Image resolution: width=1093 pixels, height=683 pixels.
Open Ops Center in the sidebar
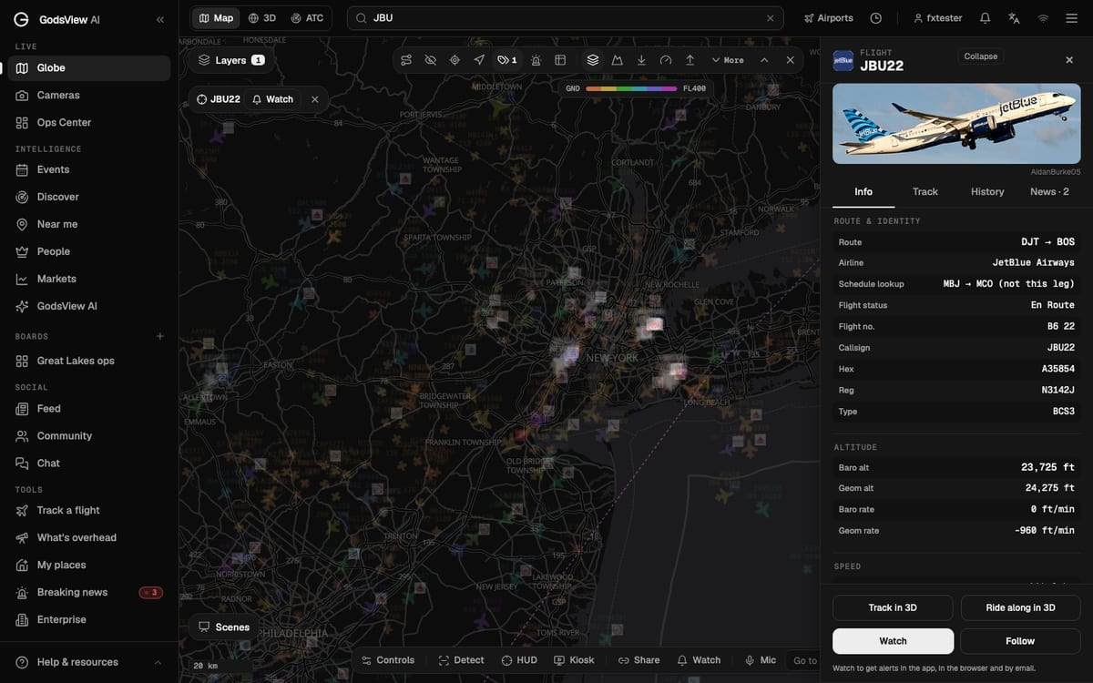tap(89, 122)
